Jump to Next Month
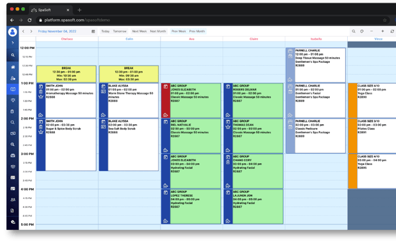 [158, 31]
